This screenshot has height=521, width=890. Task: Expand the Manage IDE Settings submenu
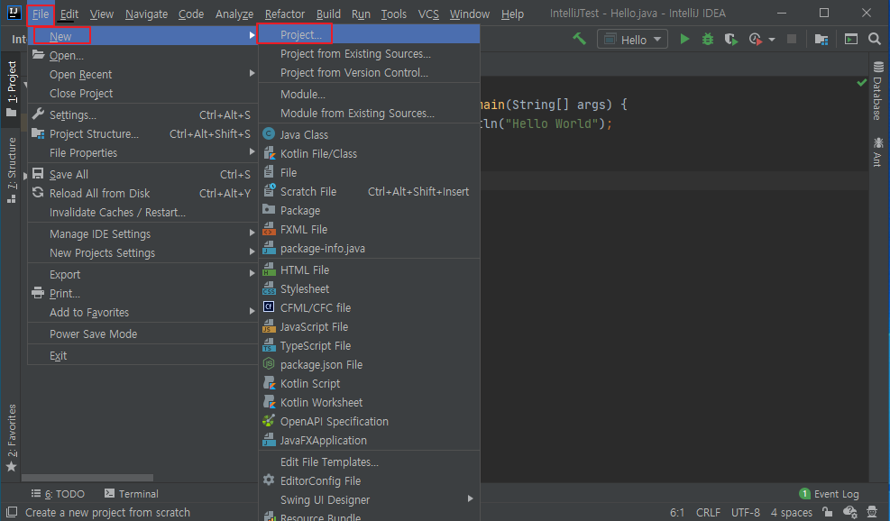[143, 233]
